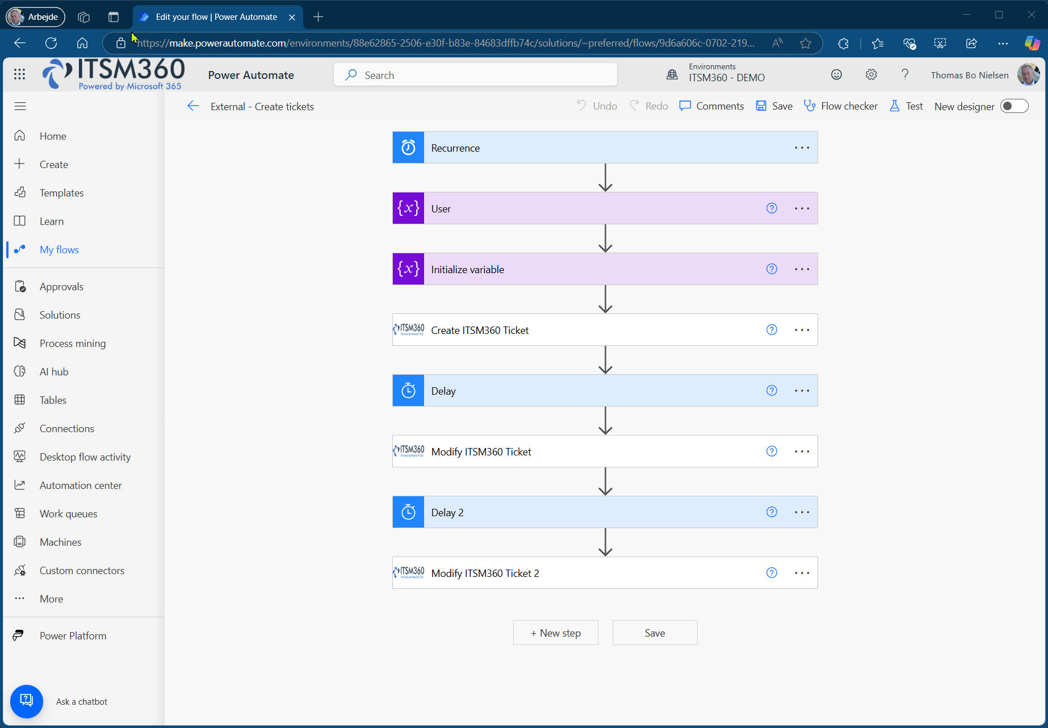Click the Save button below the flow
This screenshot has width=1048, height=728.
coord(655,633)
